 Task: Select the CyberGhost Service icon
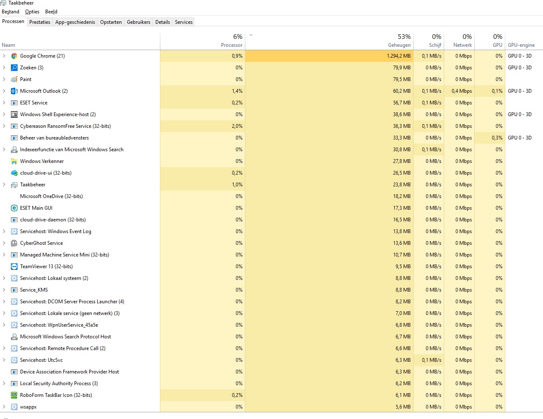pos(14,243)
